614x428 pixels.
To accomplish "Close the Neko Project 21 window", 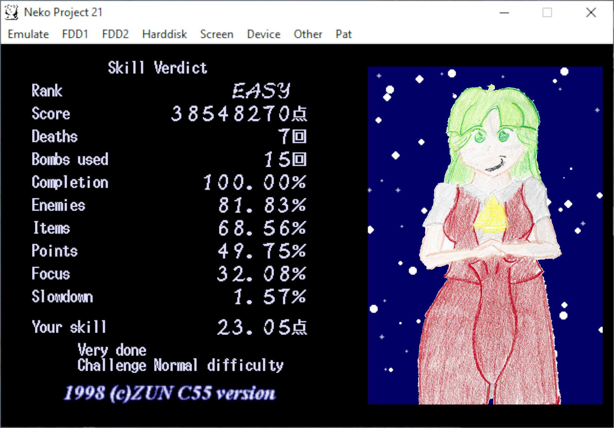I will (591, 12).
